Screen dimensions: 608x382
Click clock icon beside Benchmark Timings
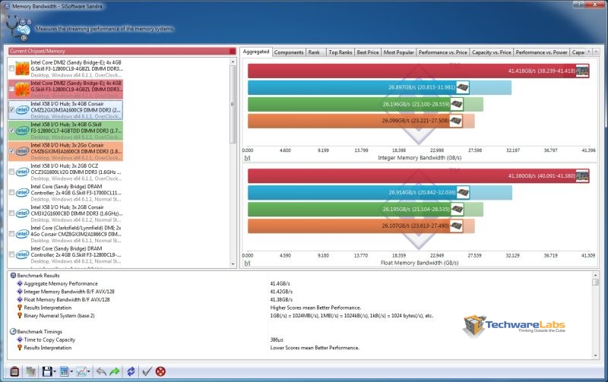13,332
